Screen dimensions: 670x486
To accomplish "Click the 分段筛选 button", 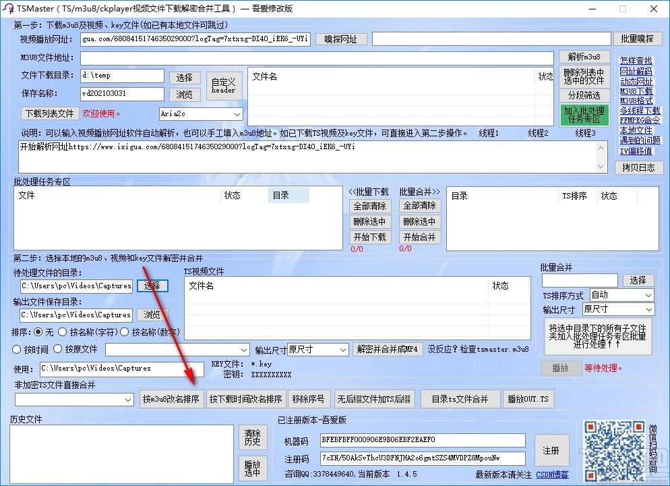I will (x=584, y=95).
